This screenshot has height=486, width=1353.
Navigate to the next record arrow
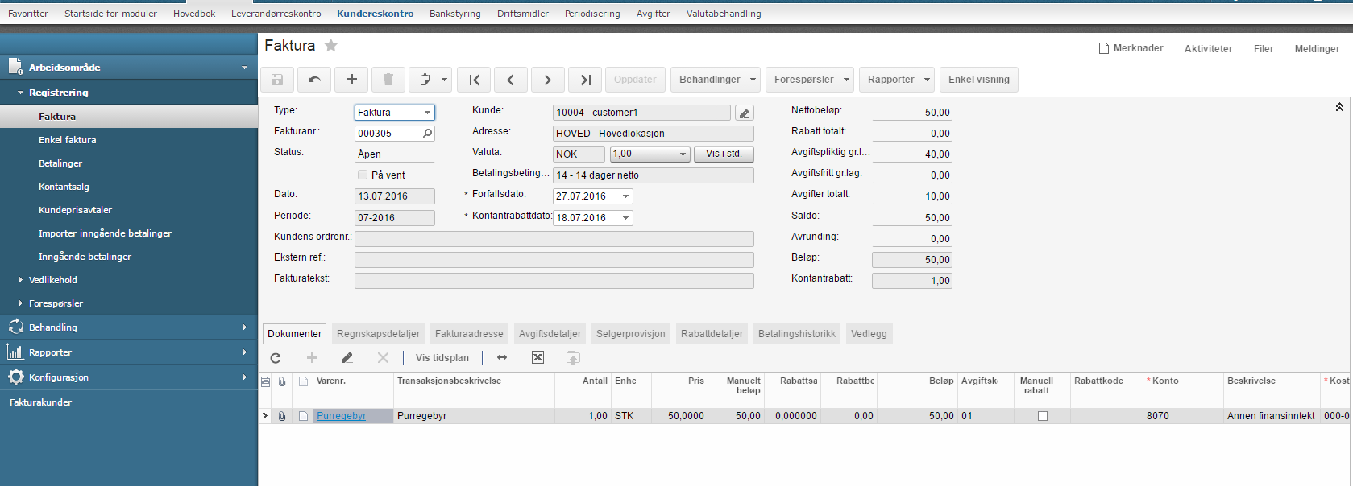tap(548, 80)
